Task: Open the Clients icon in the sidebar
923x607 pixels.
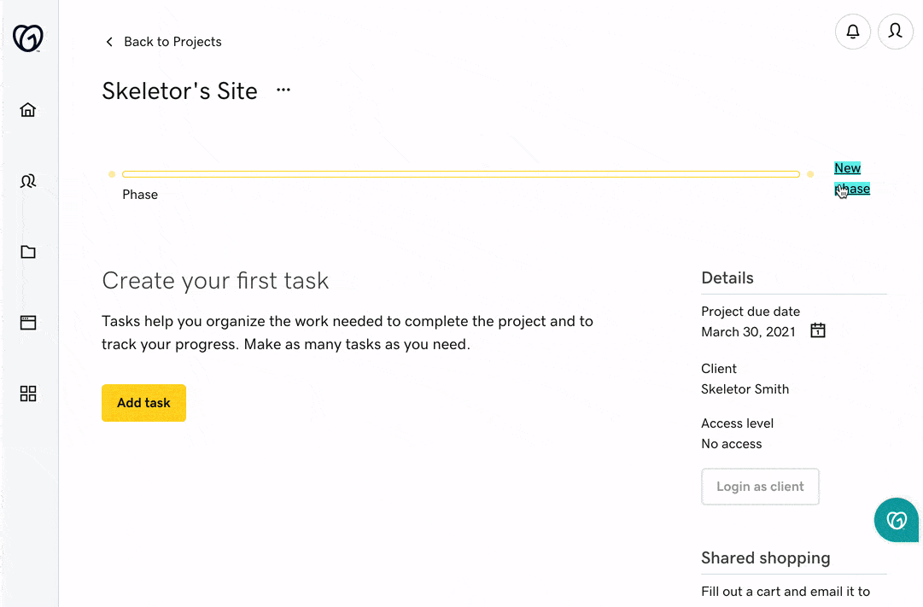Action: click(x=27, y=181)
